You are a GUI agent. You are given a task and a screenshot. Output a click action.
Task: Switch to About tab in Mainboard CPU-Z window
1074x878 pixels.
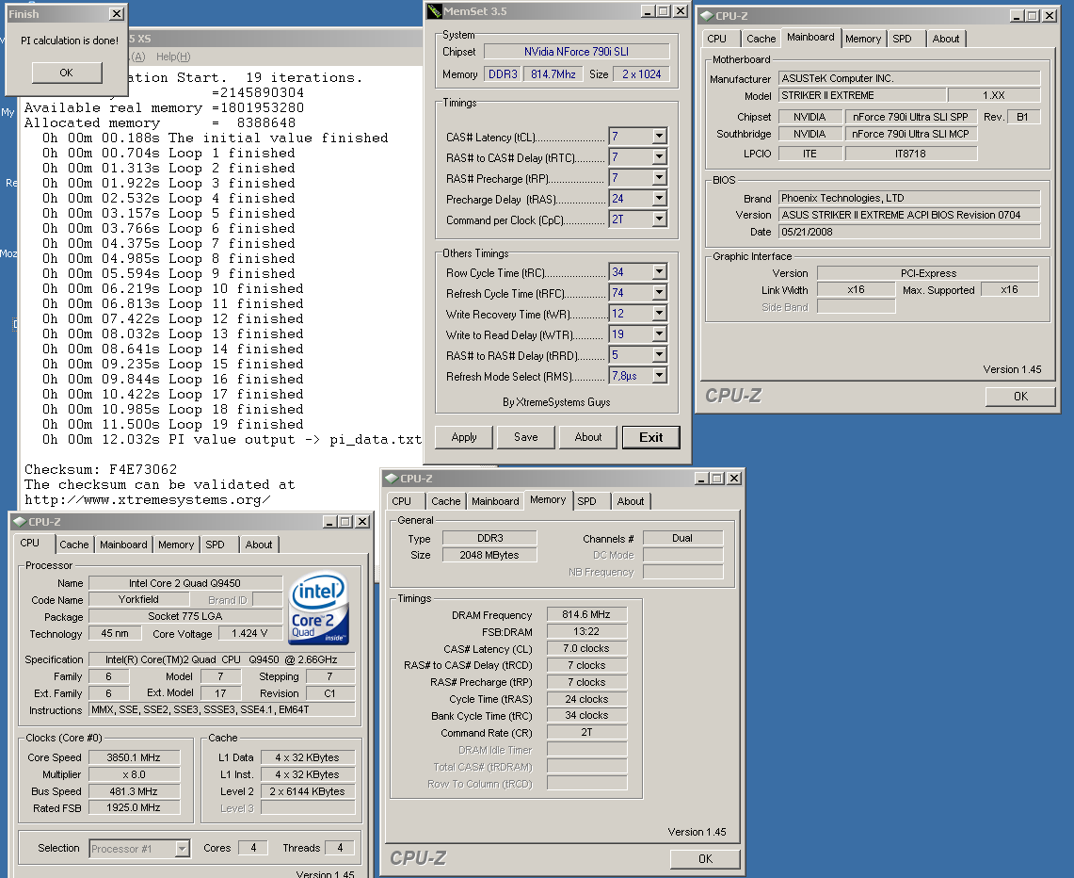tap(945, 39)
